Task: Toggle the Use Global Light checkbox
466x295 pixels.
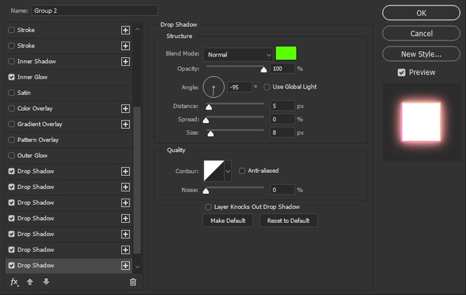Action: [267, 87]
